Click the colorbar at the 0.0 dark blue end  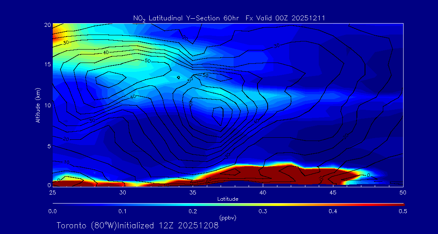click(x=55, y=204)
